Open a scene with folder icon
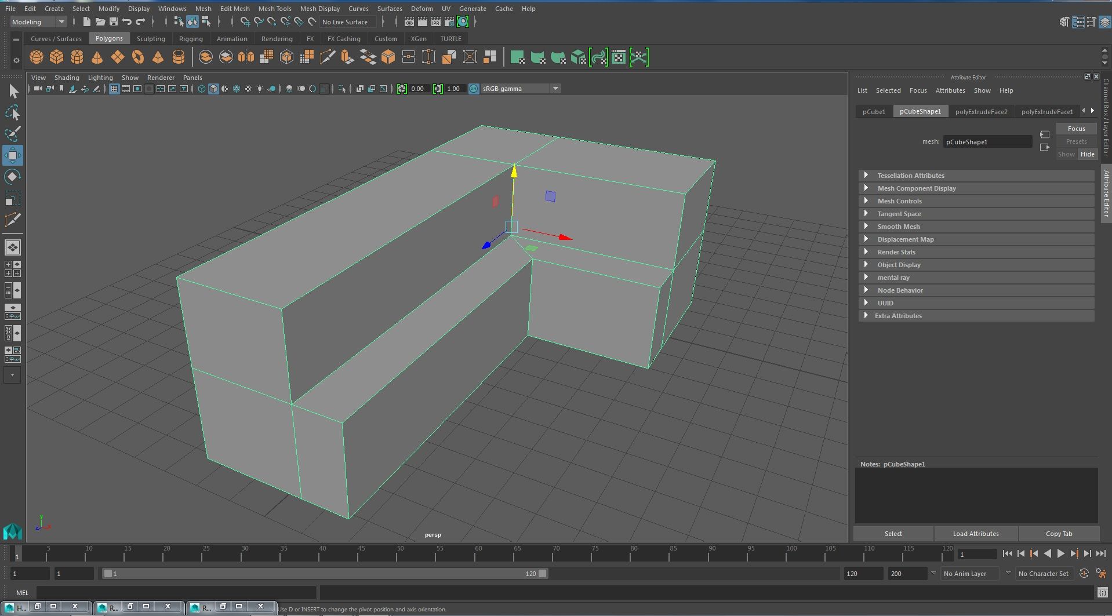This screenshot has height=616, width=1112. (100, 22)
